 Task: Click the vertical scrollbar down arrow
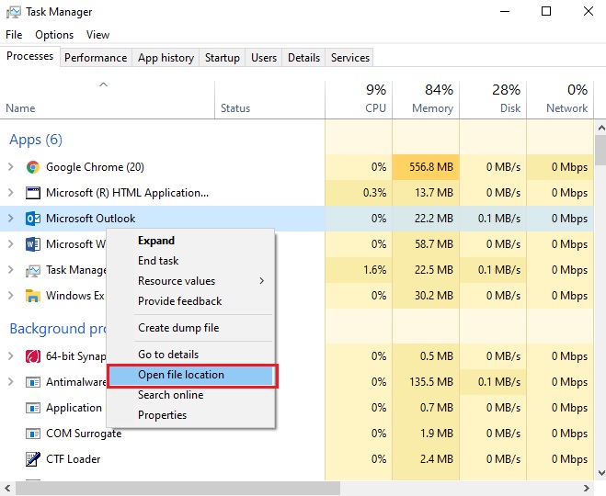coord(601,472)
